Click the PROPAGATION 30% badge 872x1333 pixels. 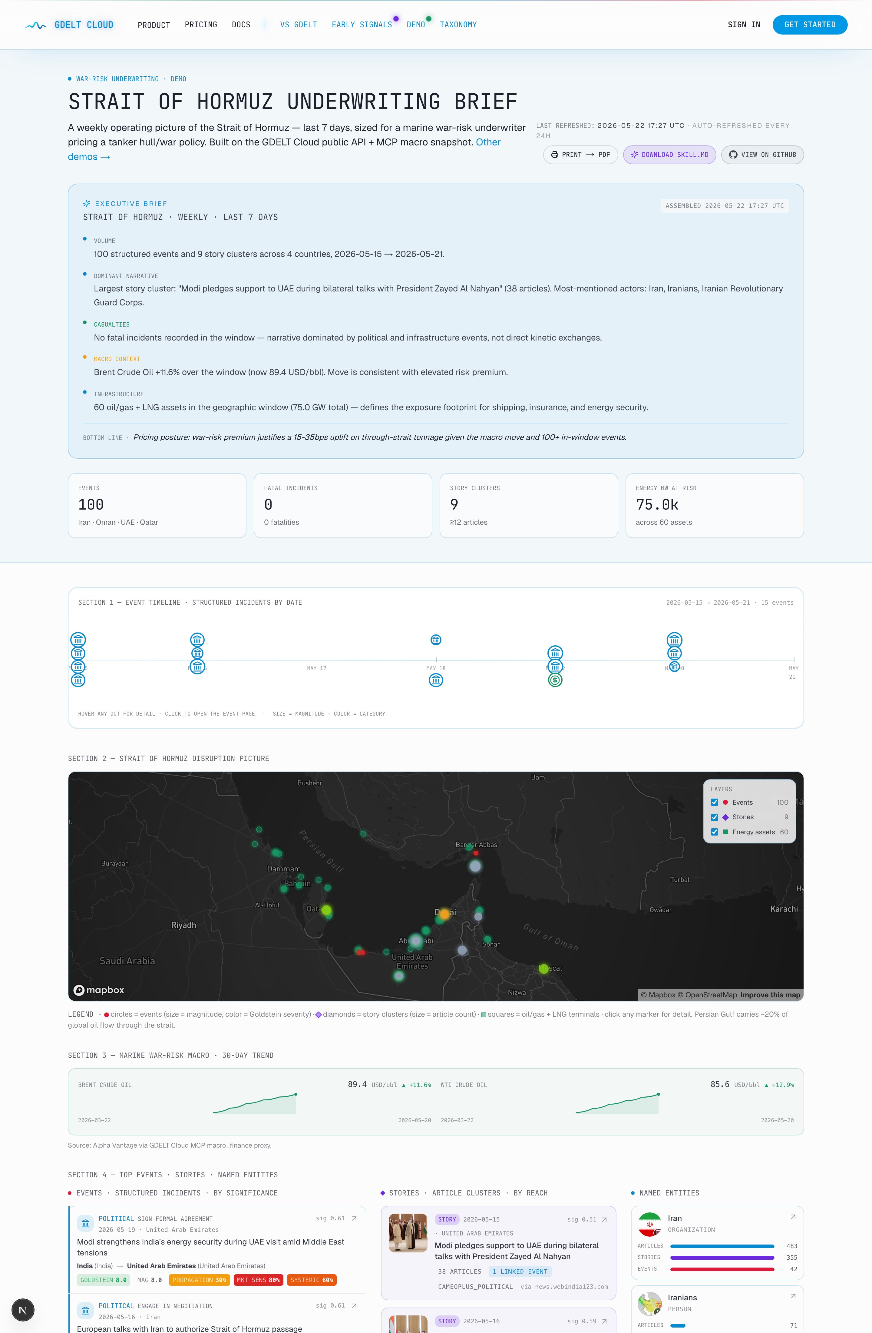(x=199, y=1280)
